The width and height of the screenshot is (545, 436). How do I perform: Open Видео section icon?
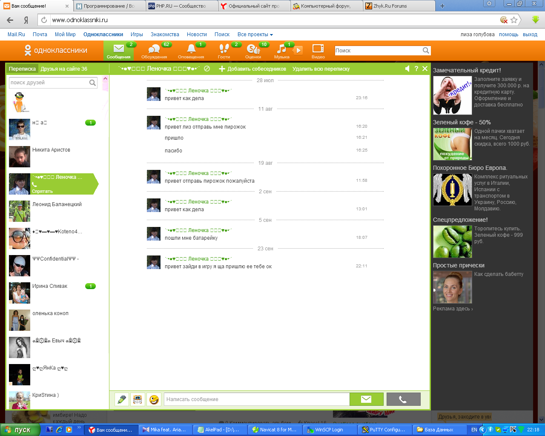point(318,51)
